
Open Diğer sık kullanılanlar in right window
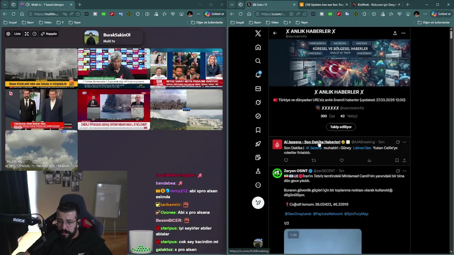434,22
